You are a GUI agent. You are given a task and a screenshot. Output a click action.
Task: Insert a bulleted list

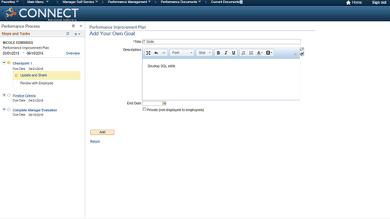[x=251, y=53]
